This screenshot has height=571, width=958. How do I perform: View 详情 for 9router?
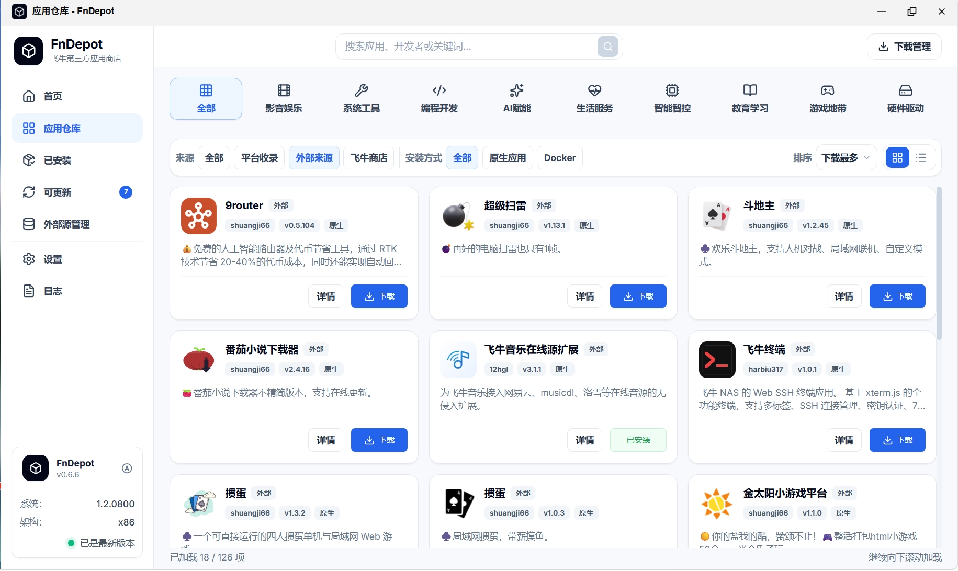pyautogui.click(x=325, y=296)
